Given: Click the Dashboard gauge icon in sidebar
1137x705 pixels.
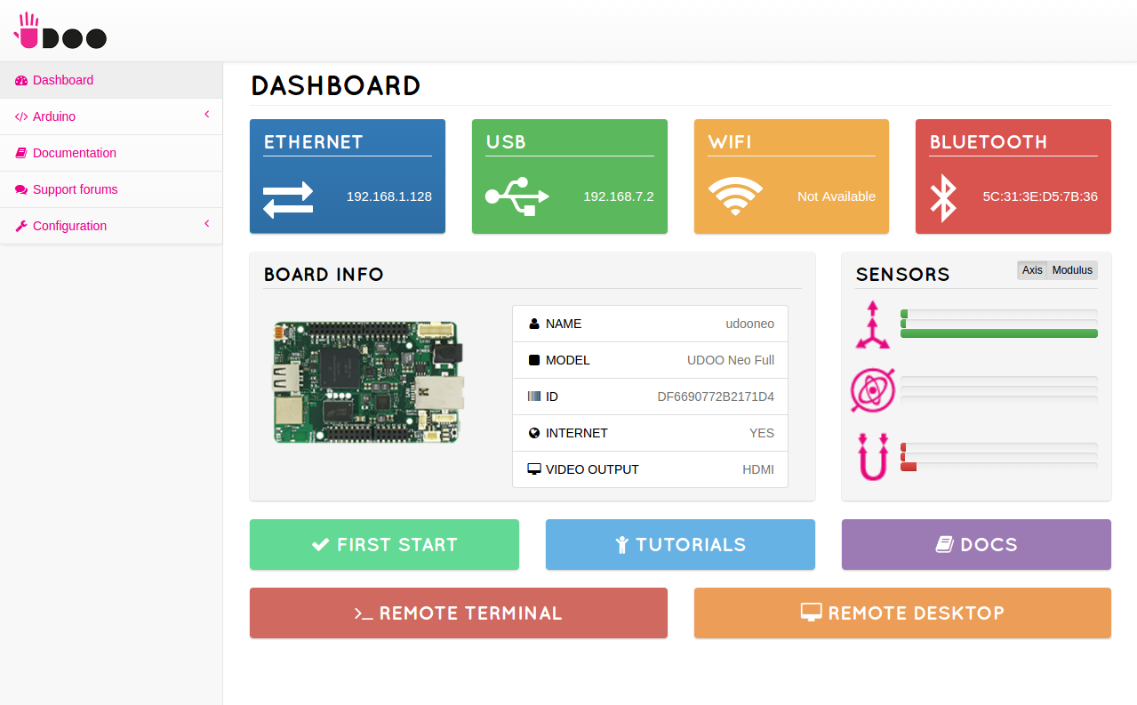Looking at the screenshot, I should tap(21, 80).
